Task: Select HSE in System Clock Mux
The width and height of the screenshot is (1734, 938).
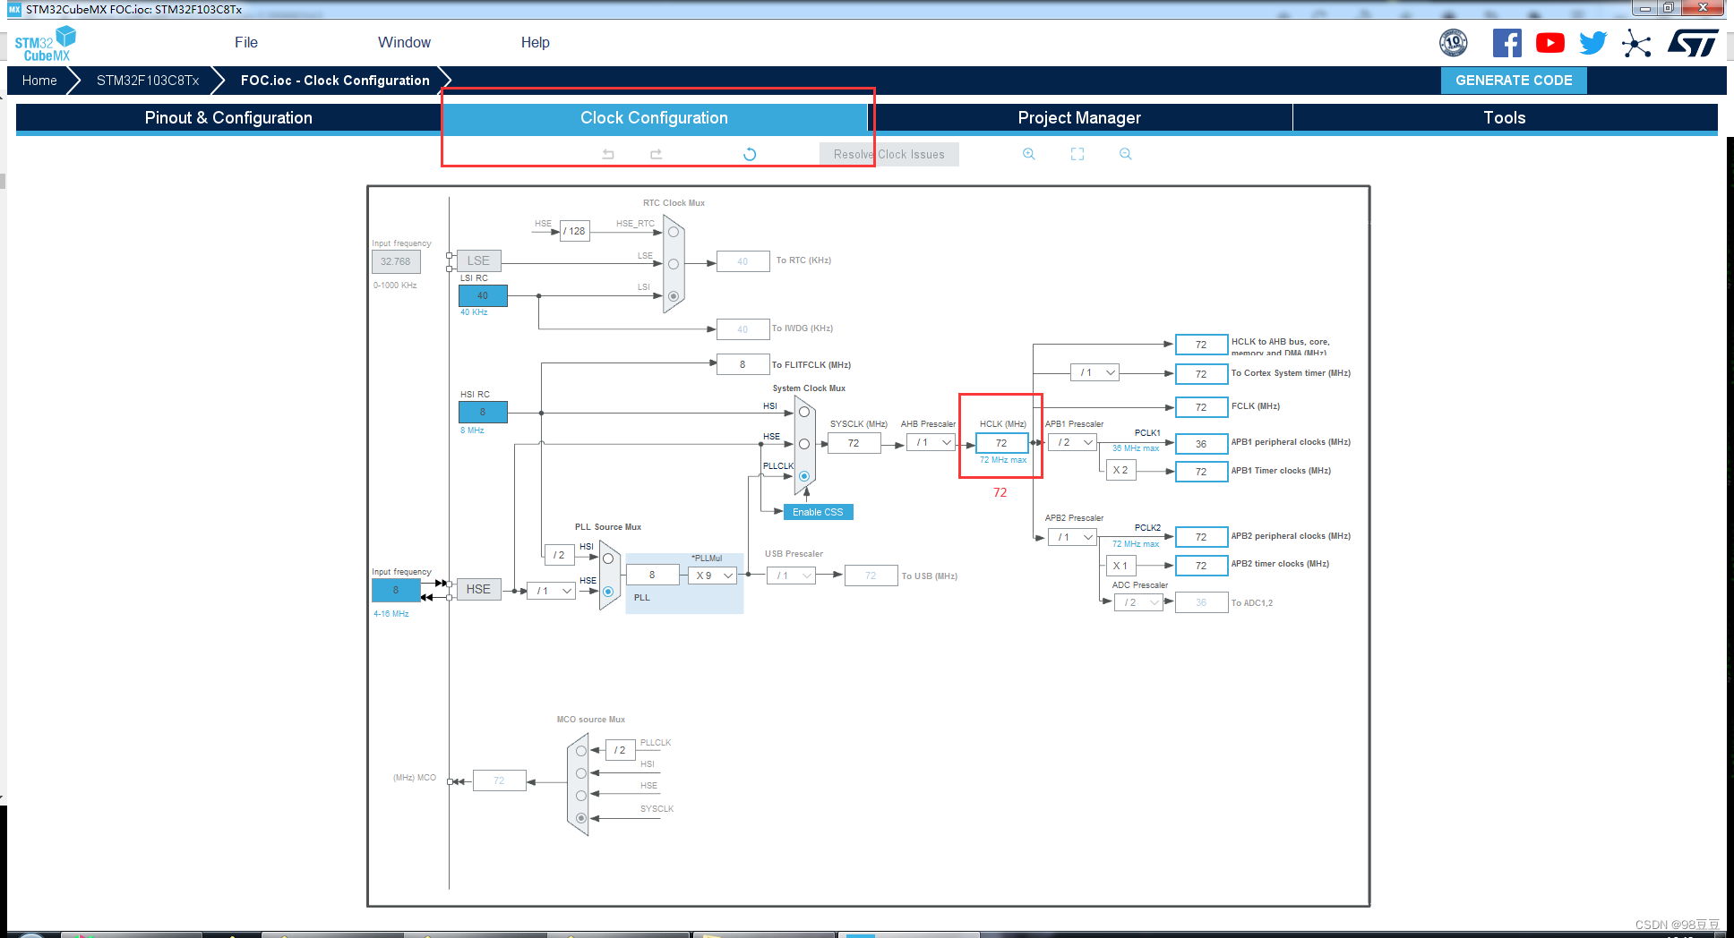Action: [x=804, y=444]
